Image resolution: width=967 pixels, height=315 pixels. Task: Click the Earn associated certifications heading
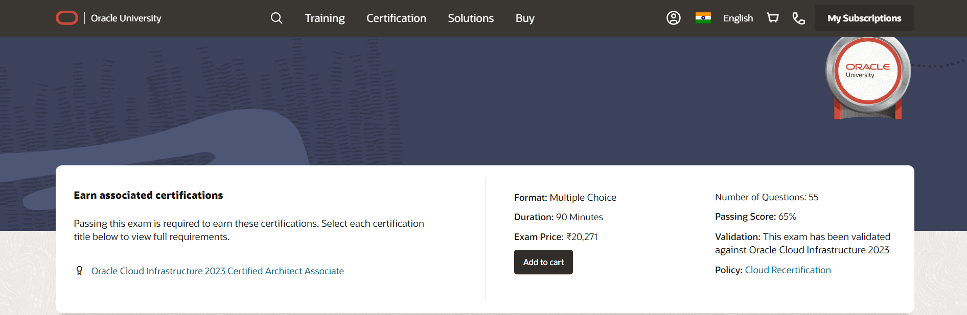(148, 195)
